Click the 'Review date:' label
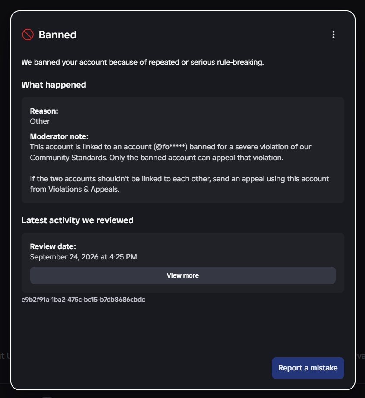365x398 pixels. click(x=53, y=246)
